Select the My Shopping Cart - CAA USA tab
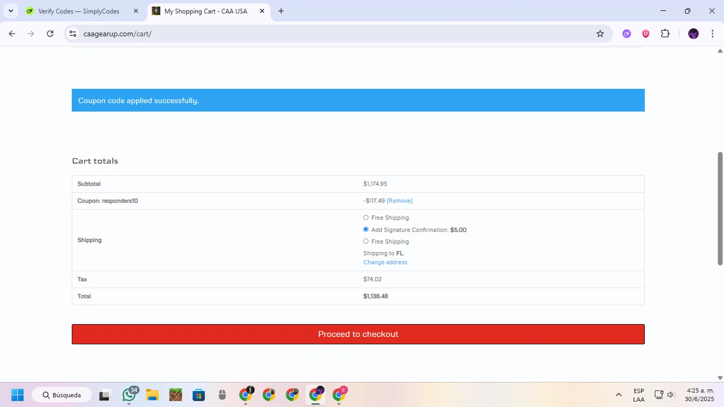724x407 pixels. [206, 11]
